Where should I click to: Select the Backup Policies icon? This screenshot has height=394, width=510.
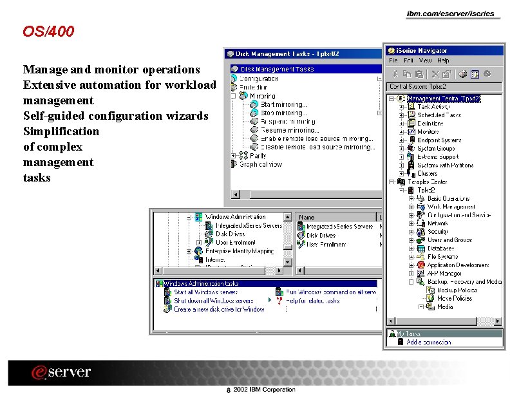coord(431,290)
